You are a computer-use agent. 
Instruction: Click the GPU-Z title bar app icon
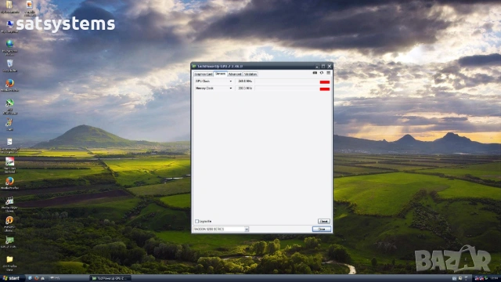(x=193, y=66)
